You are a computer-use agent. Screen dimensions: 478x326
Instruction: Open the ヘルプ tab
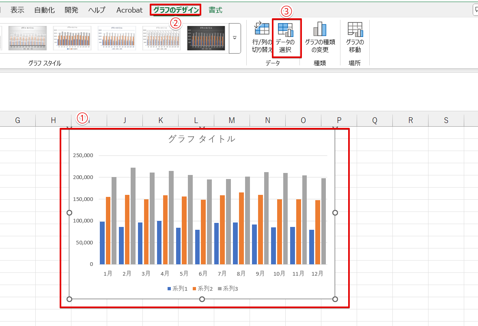coord(97,10)
